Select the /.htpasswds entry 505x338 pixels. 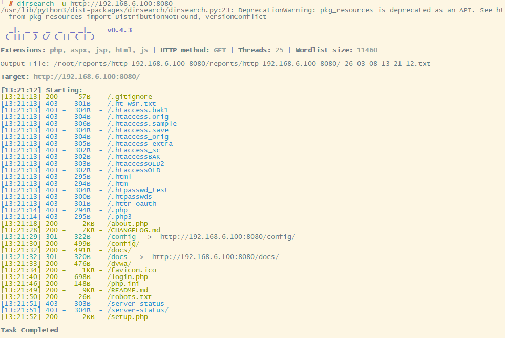(130, 197)
